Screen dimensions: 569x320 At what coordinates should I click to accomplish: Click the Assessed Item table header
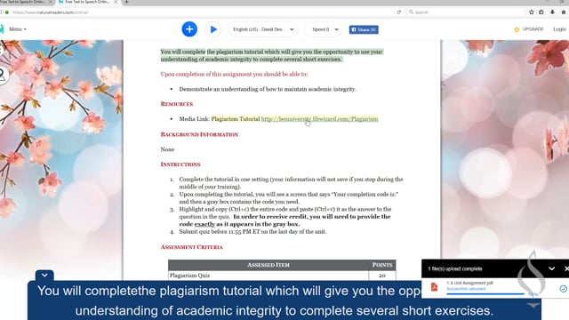[268, 265]
